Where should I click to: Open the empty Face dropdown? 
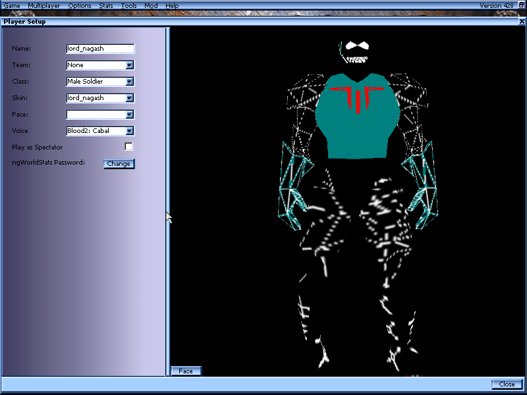click(x=130, y=114)
